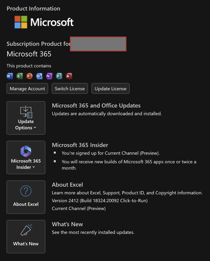Click 'You're signed up for Current Channel (Preview).'

tap(110, 153)
